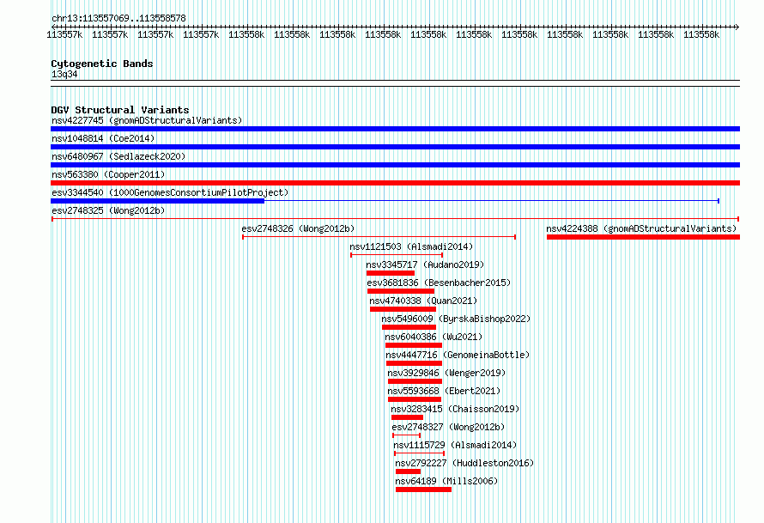Image resolution: width=764 pixels, height=523 pixels.
Task: Click the chr13:113557069..113558578 coordinate text
Action: (x=118, y=18)
